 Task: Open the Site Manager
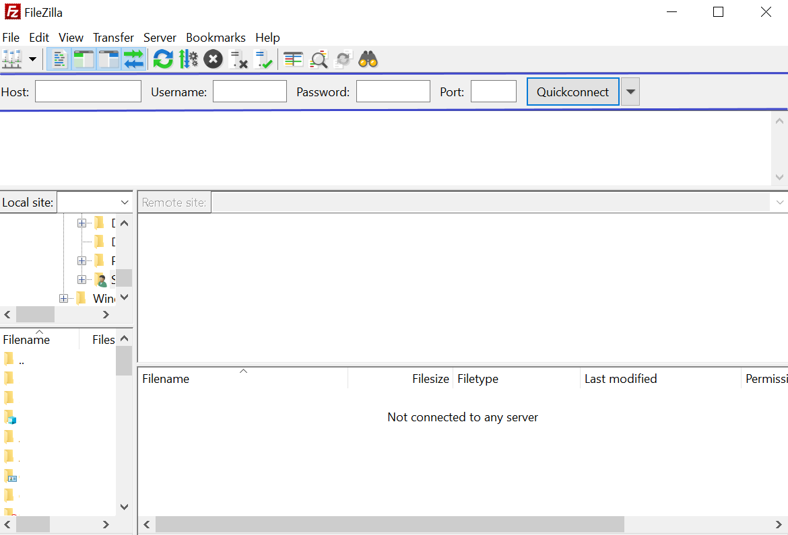tap(11, 59)
